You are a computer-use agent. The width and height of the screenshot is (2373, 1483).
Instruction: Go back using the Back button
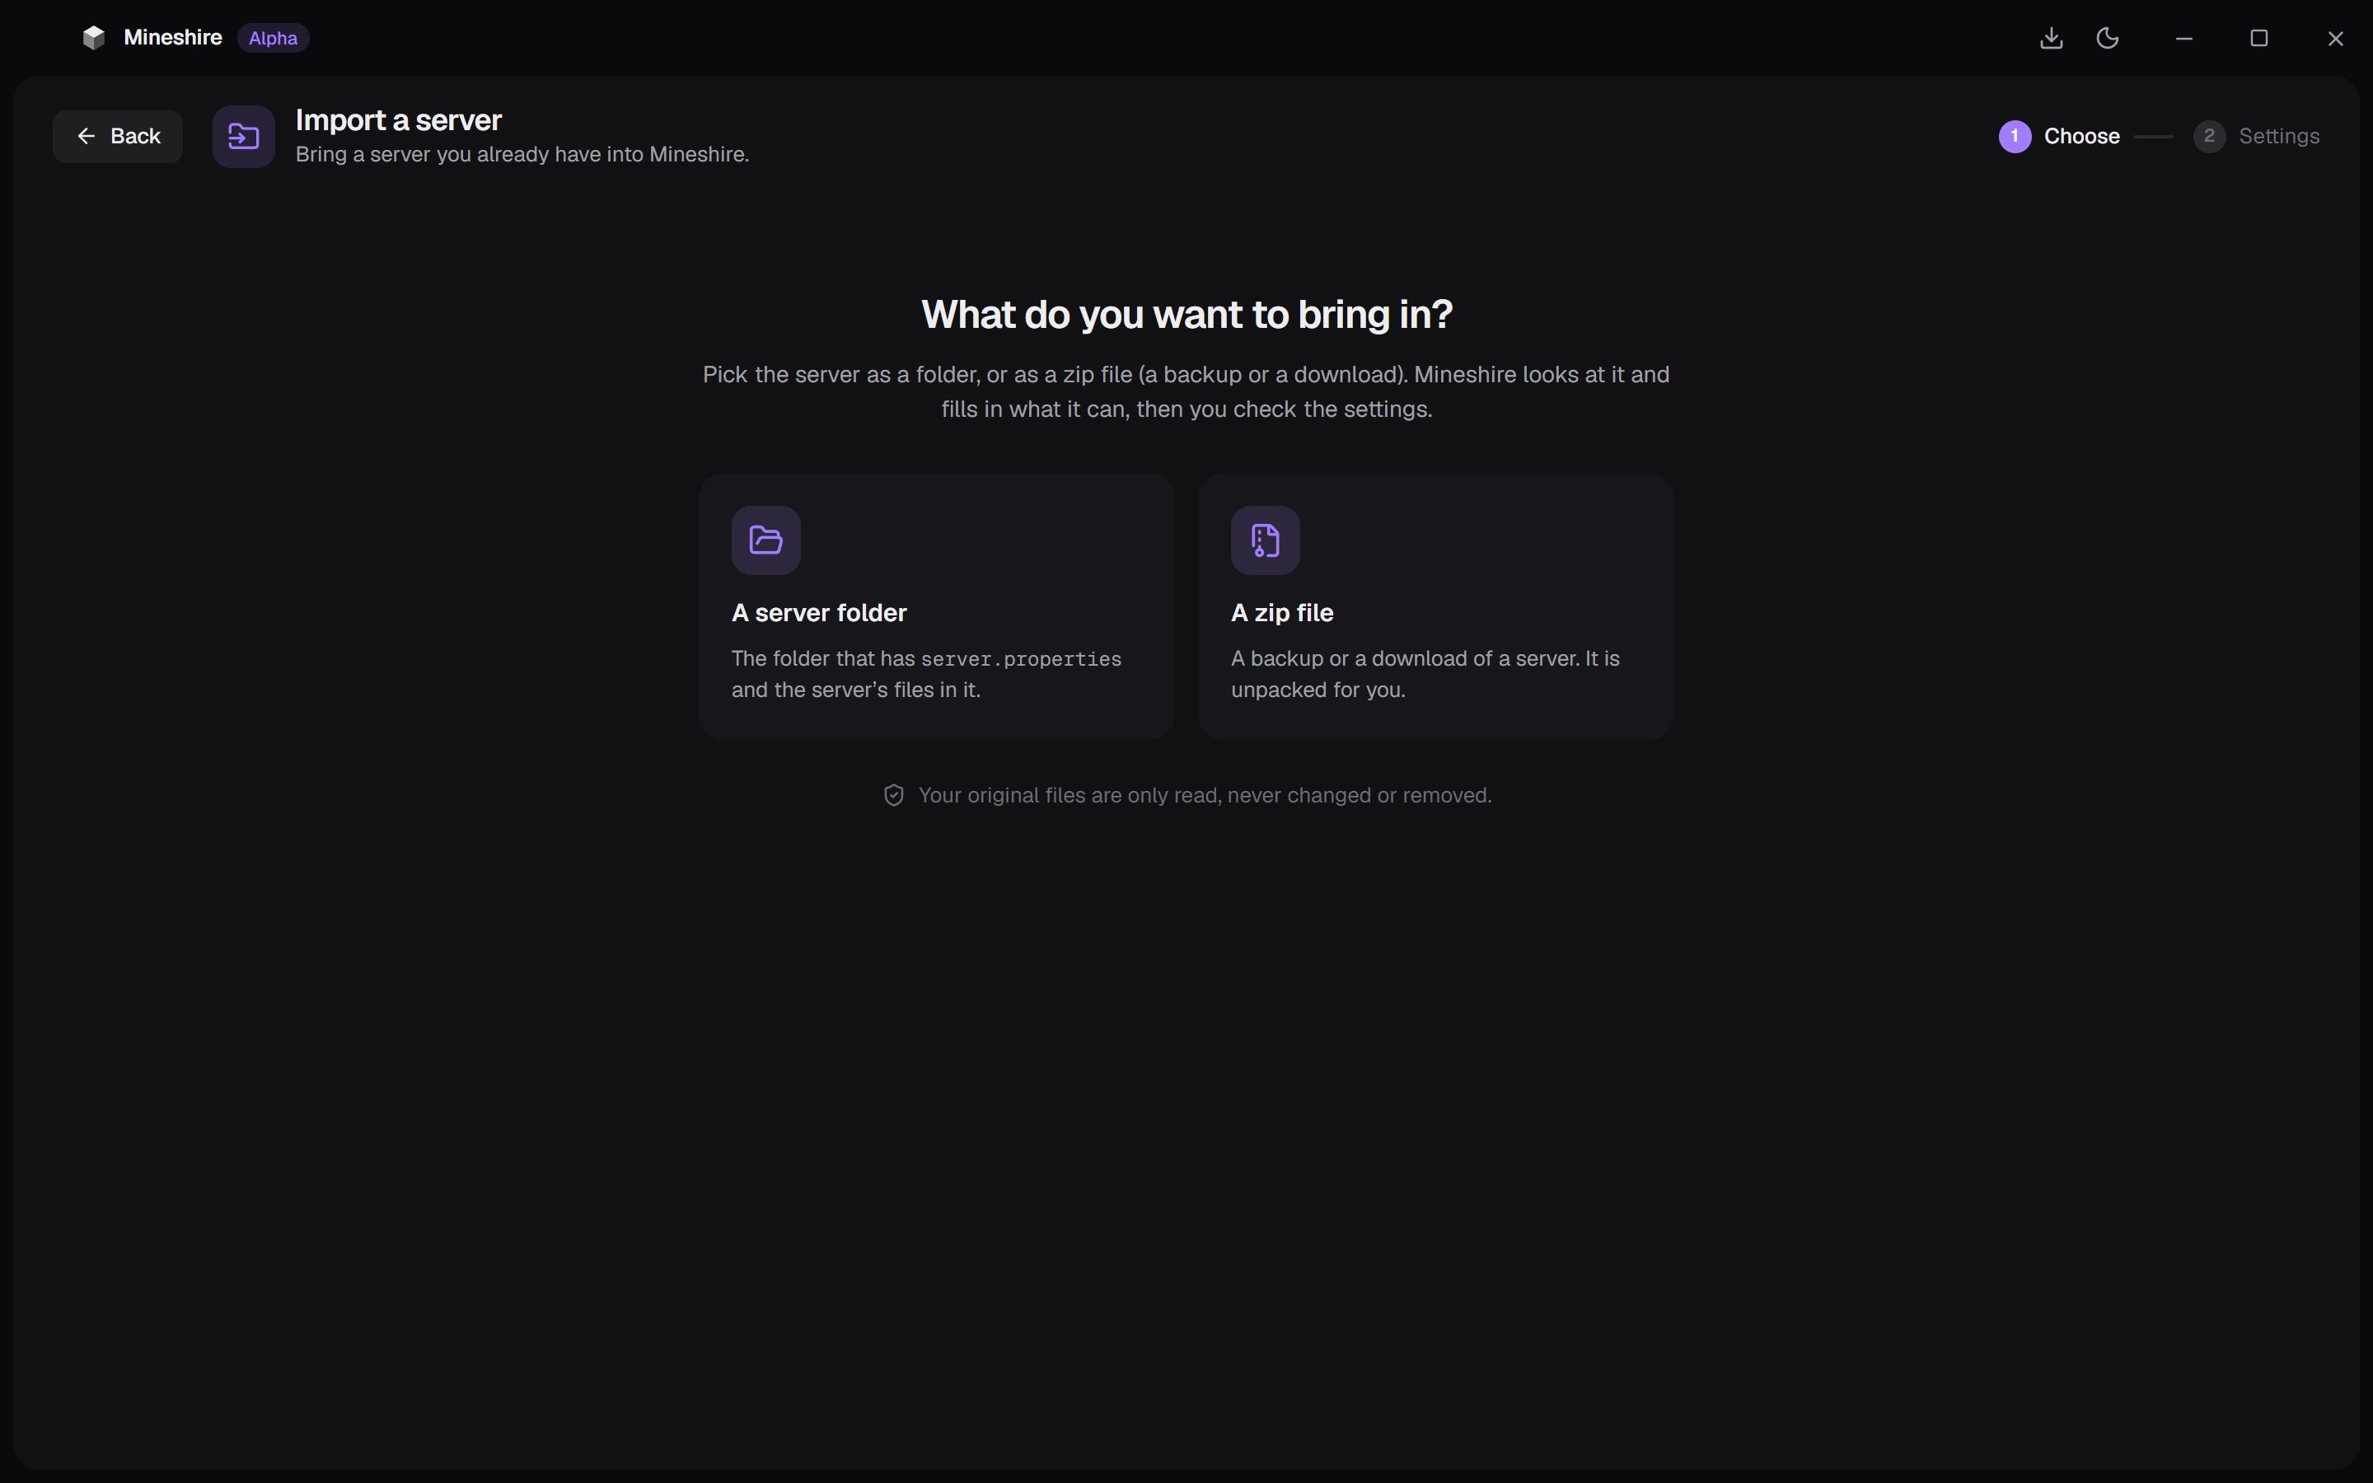[118, 136]
